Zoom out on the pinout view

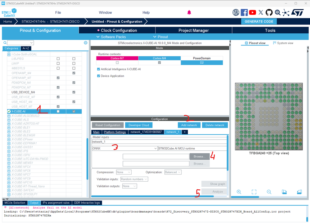pyautogui.click(x=269, y=192)
